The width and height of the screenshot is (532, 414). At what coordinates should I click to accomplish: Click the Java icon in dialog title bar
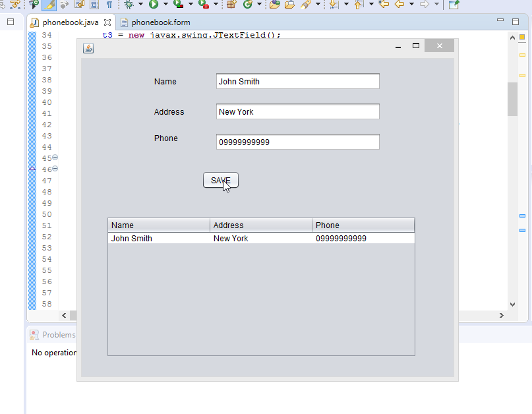pyautogui.click(x=88, y=48)
